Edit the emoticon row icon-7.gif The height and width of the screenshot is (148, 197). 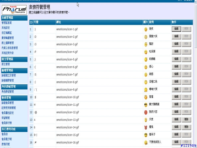click(x=176, y=74)
